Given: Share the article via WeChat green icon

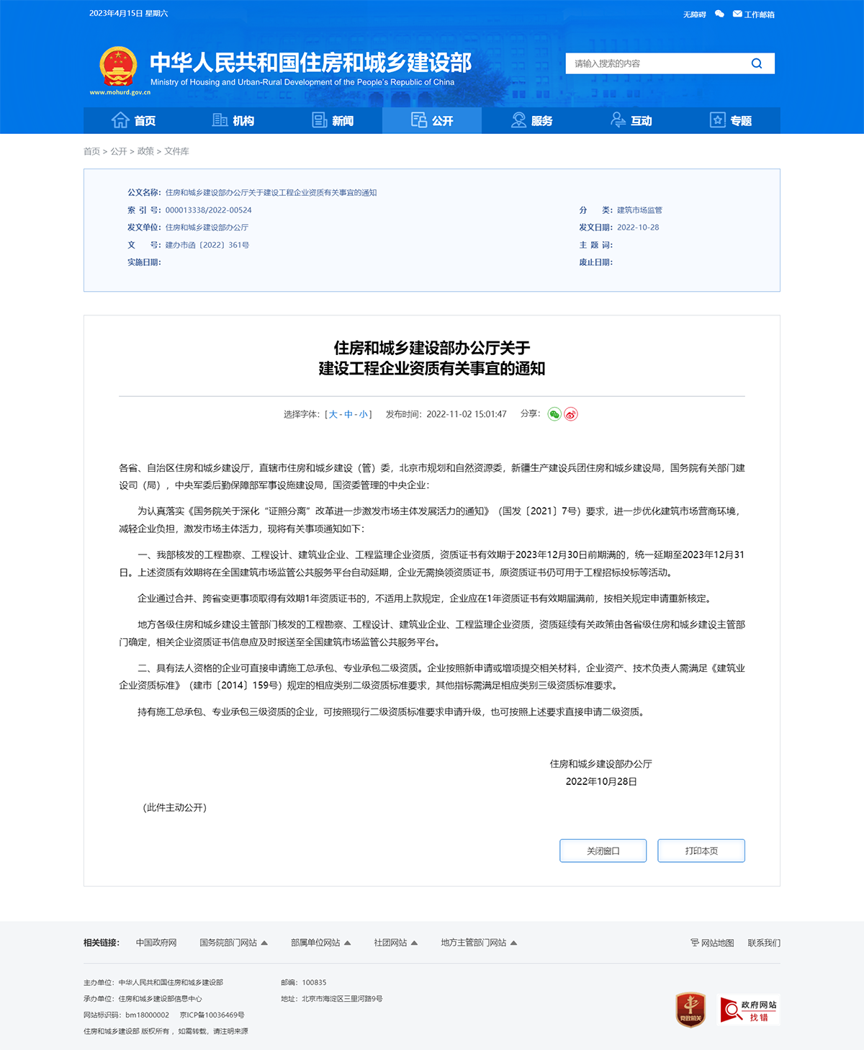Looking at the screenshot, I should (553, 414).
